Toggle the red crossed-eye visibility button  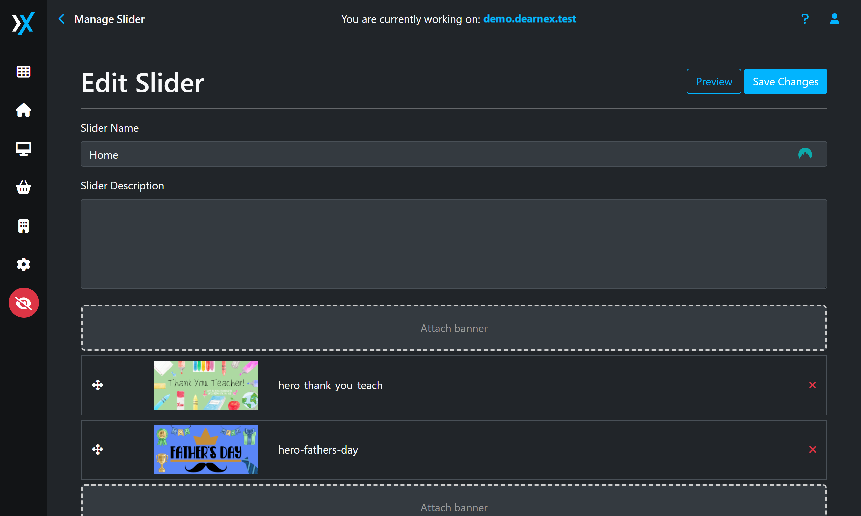23,303
